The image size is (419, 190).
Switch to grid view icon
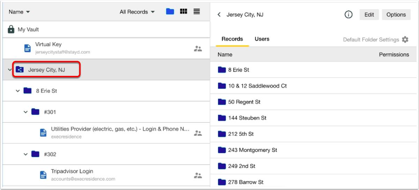184,11
